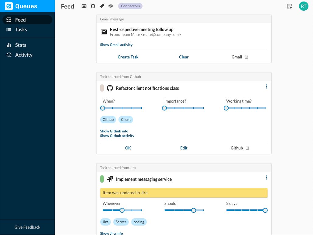
Task: Toggle the Github tag on the notifications task
Action: click(x=108, y=120)
